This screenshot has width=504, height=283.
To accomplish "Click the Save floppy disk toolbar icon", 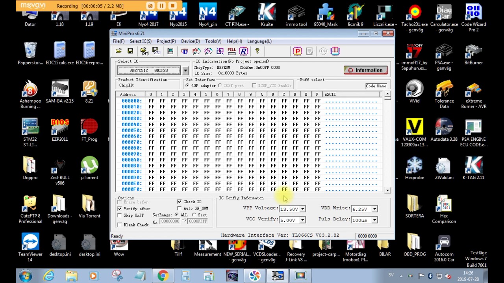I will coord(130,51).
